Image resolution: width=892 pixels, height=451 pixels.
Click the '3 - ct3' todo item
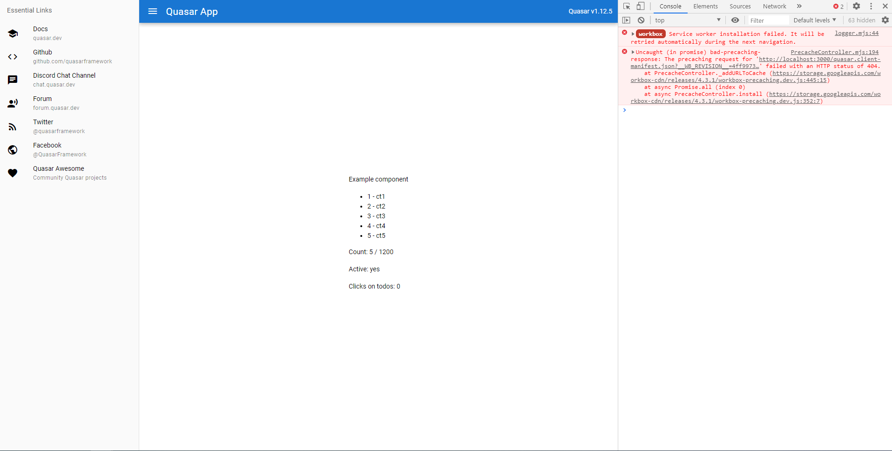coord(376,216)
